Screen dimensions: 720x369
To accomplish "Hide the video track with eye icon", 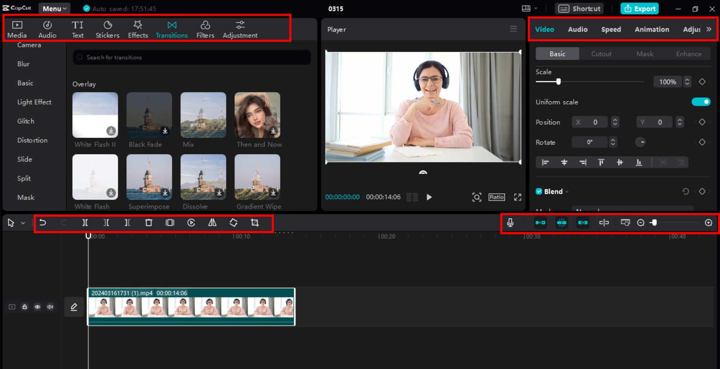I will click(x=37, y=307).
